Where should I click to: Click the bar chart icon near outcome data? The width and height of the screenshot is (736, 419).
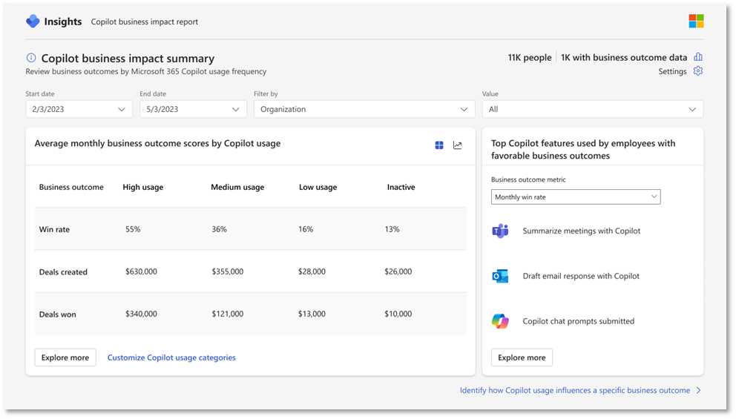pos(698,57)
